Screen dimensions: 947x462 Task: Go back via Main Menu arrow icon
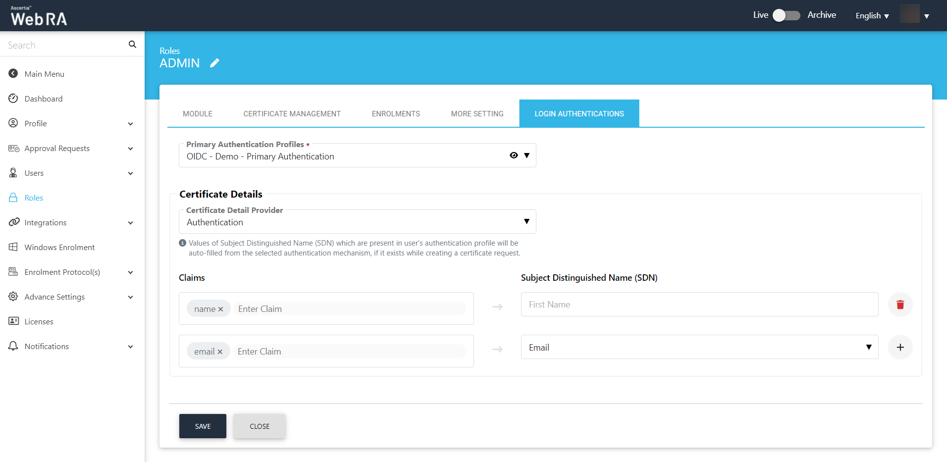click(x=13, y=74)
